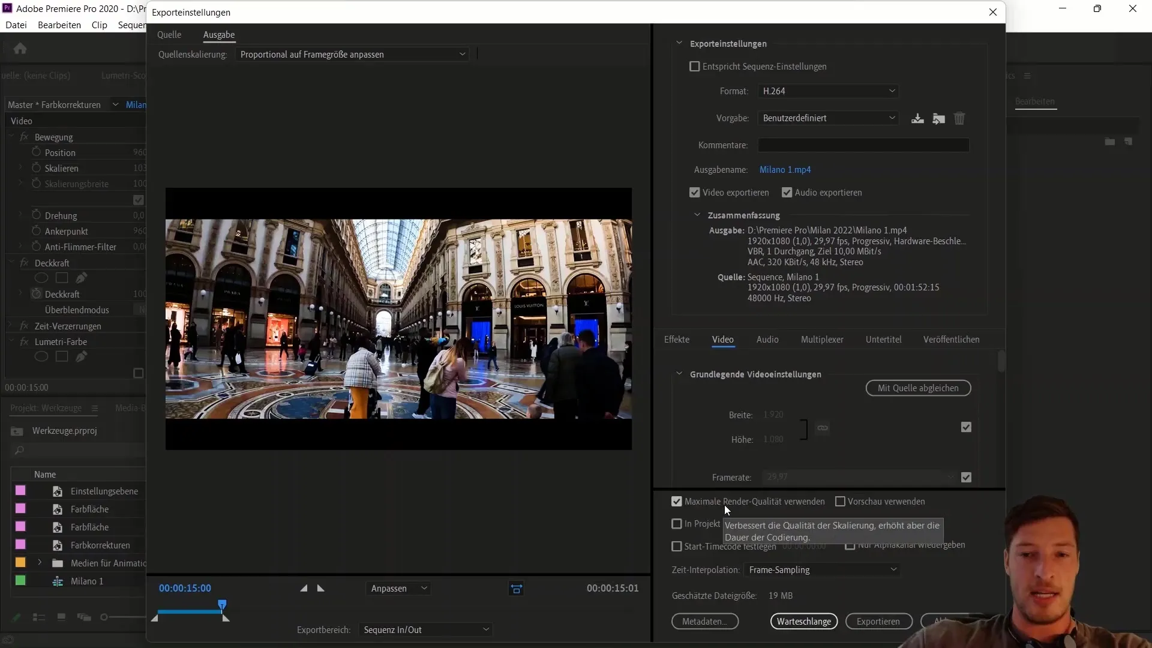Switch to the Audio tab
Screen dimensions: 1152x648
(767, 340)
